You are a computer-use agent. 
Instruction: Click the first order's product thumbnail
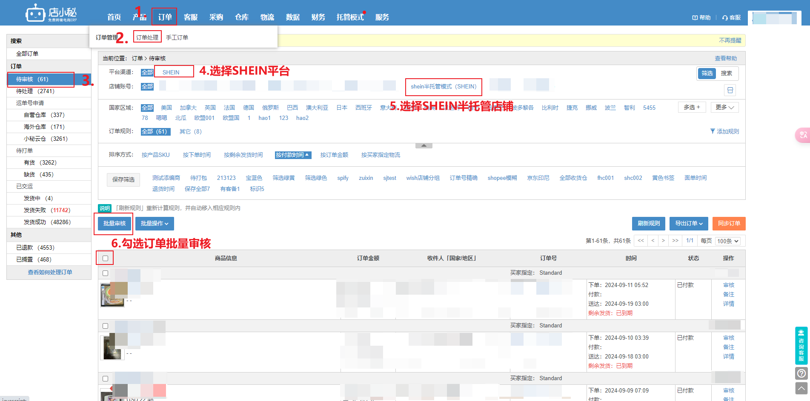112,295
